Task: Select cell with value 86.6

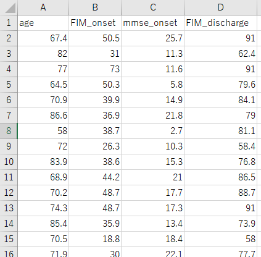Action: [x=43, y=116]
